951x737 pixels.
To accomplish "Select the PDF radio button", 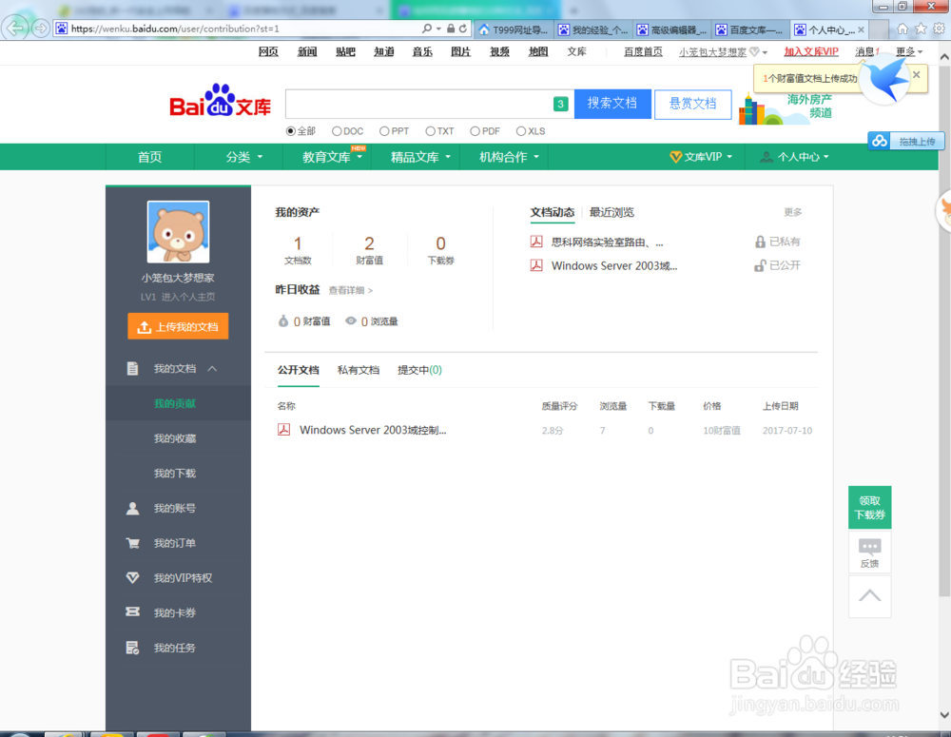I will point(475,131).
